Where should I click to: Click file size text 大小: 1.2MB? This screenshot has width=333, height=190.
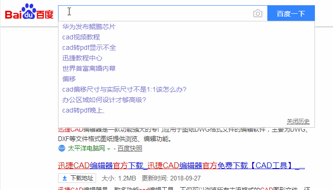point(119,178)
